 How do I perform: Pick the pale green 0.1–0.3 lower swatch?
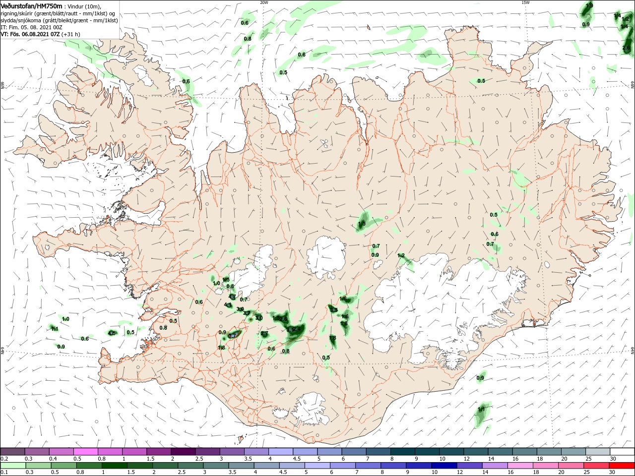[12, 466]
